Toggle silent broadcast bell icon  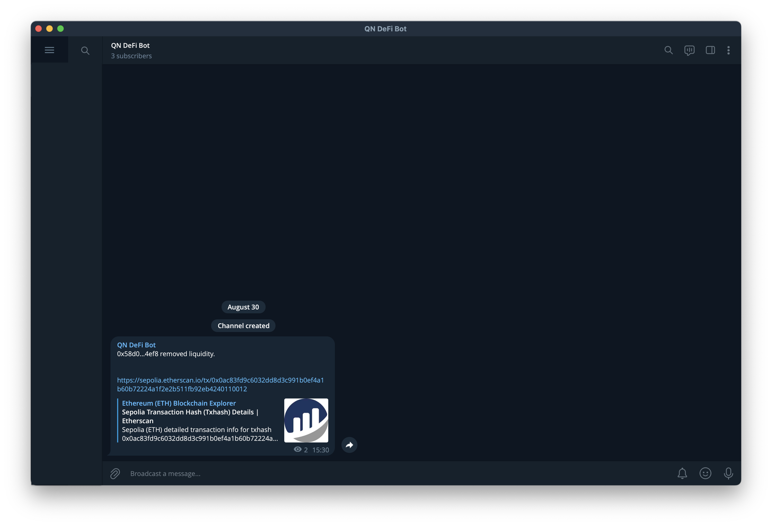[x=682, y=473]
